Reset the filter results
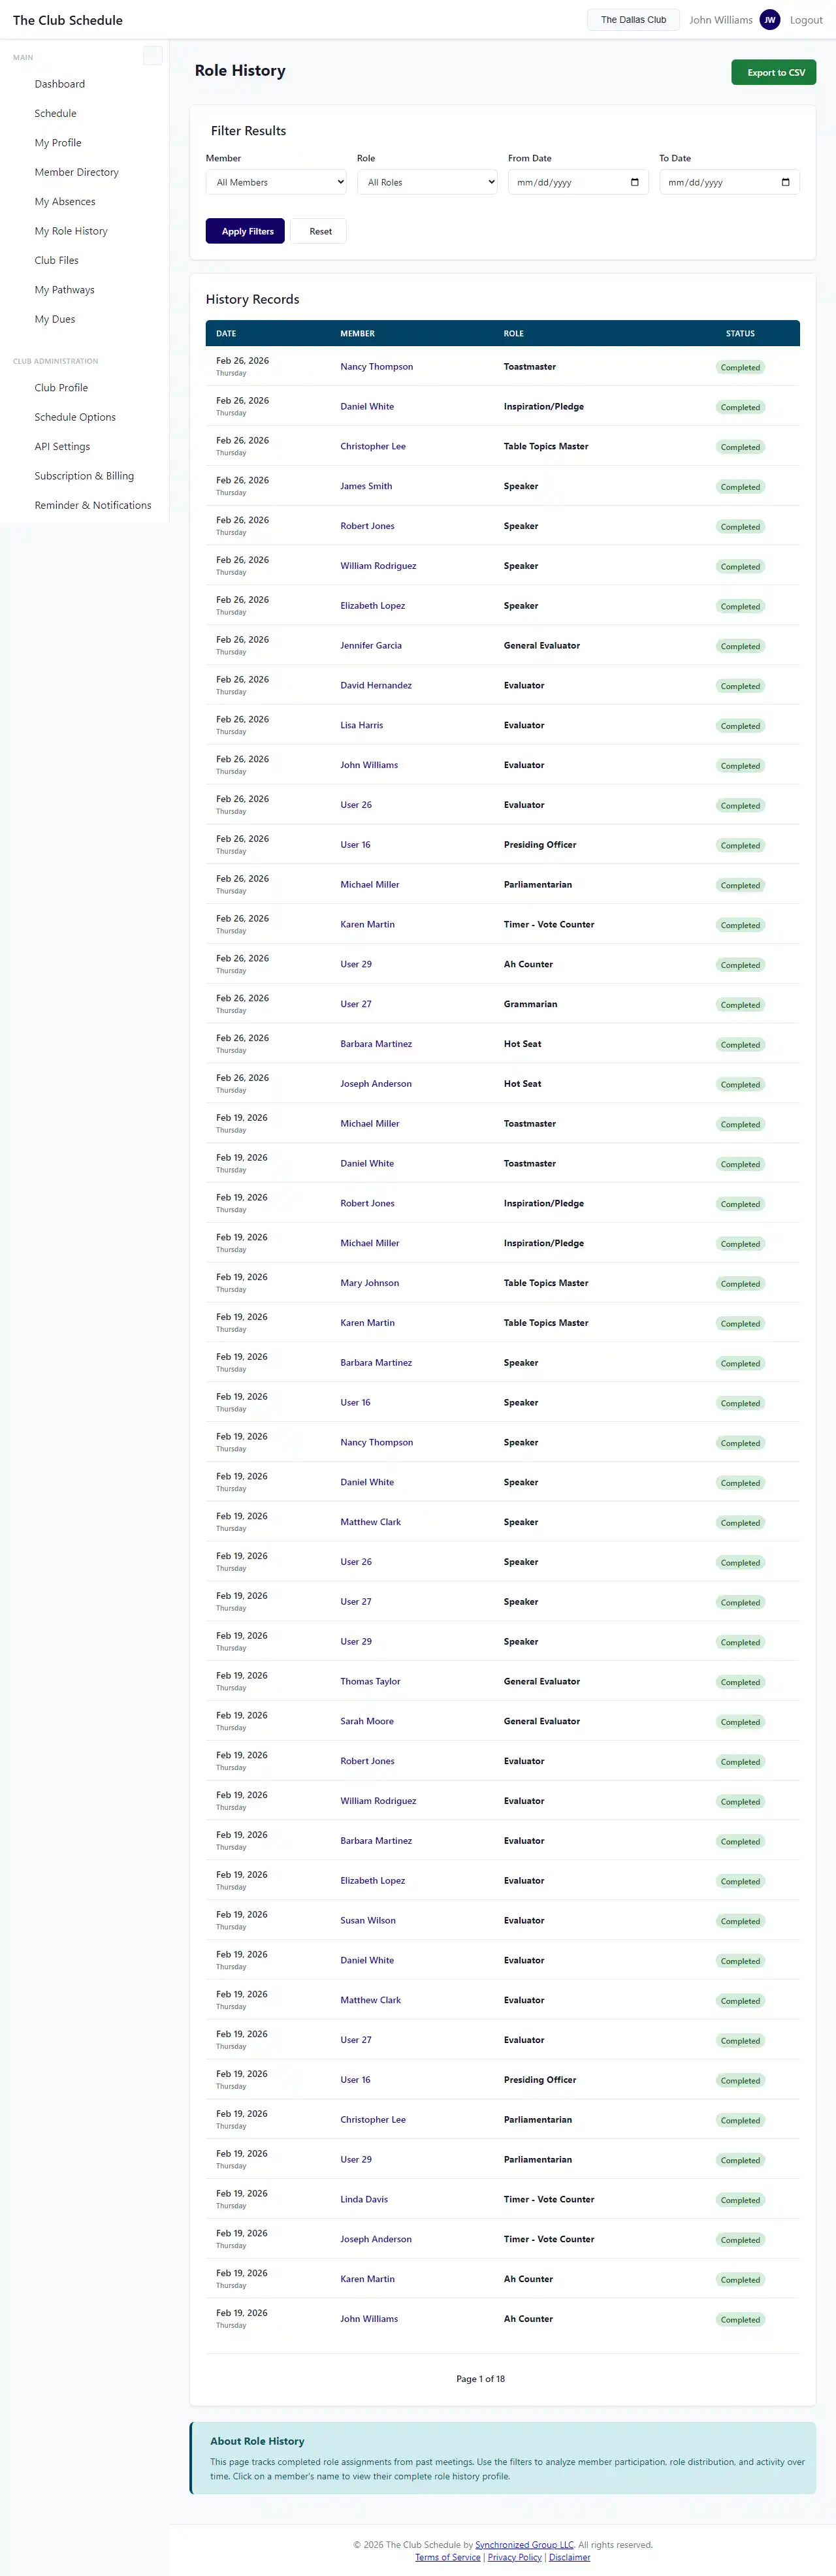The height and width of the screenshot is (2576, 836). (x=320, y=231)
